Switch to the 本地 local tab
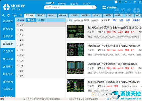 pyautogui.click(x=21, y=20)
